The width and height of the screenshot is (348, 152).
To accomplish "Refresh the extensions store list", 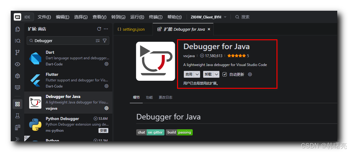I will click(x=99, y=29).
